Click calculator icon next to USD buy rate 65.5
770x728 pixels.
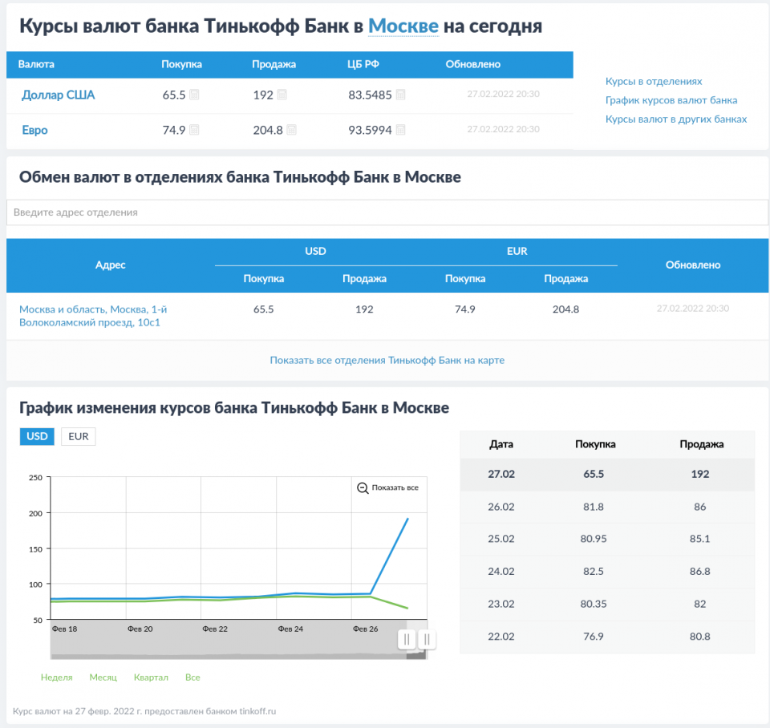pyautogui.click(x=194, y=95)
